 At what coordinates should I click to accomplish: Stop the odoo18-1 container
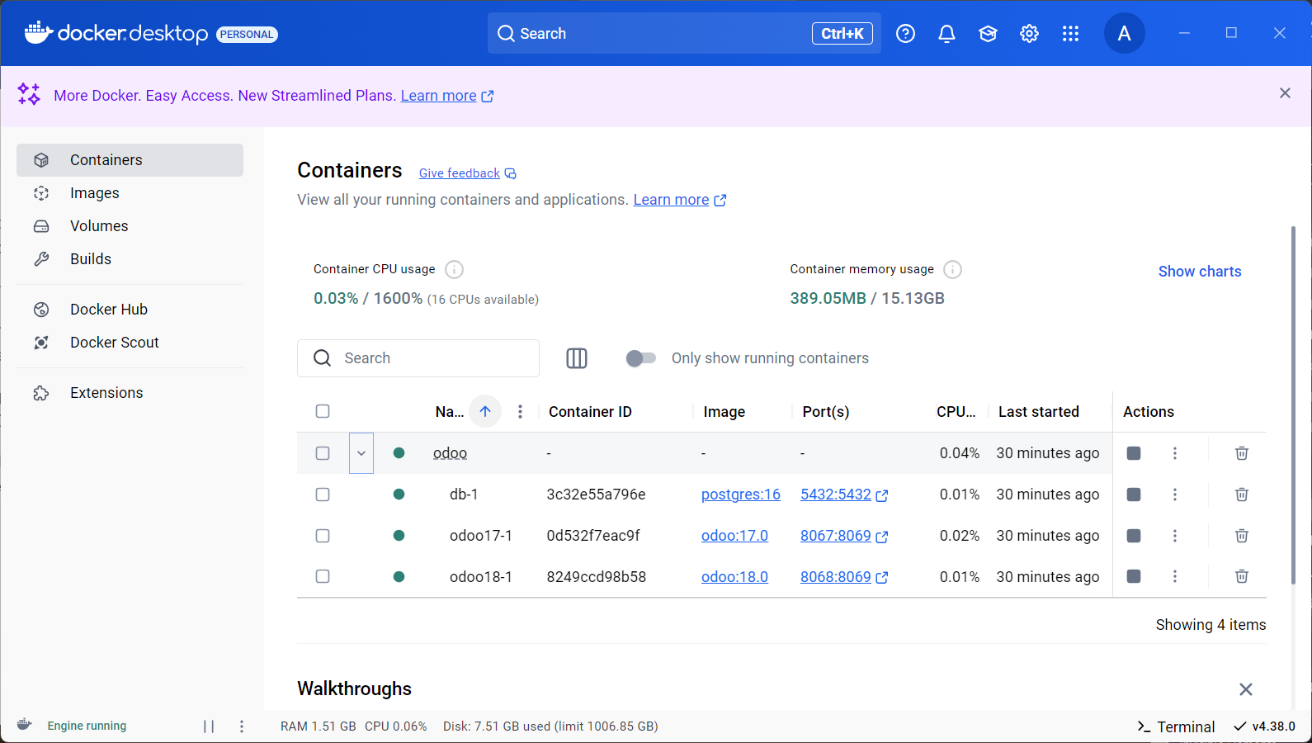1134,576
